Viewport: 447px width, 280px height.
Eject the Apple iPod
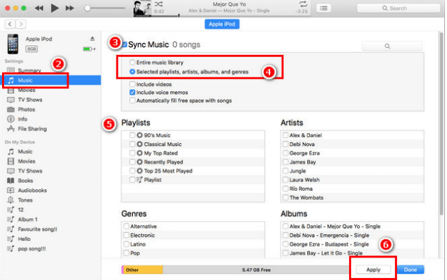tap(92, 38)
